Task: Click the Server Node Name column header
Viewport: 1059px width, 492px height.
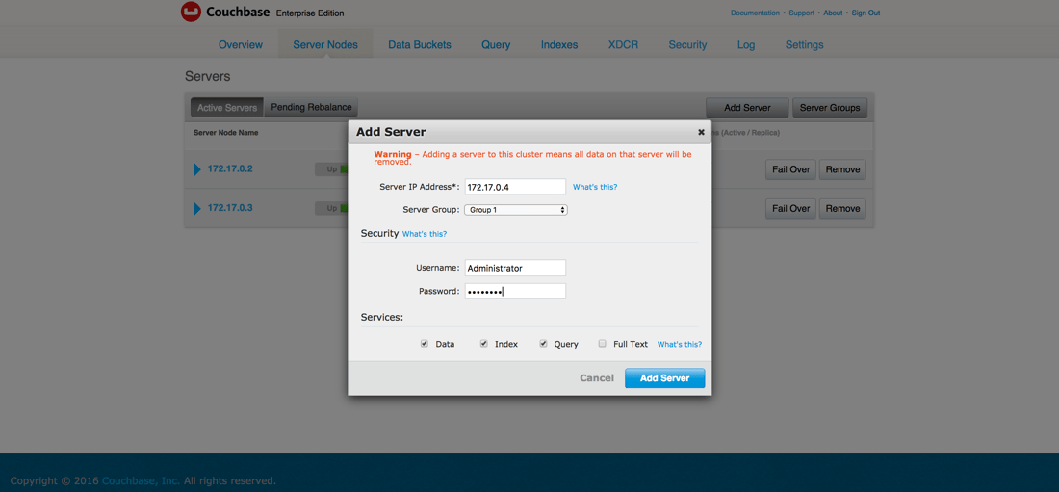Action: pyautogui.click(x=225, y=133)
